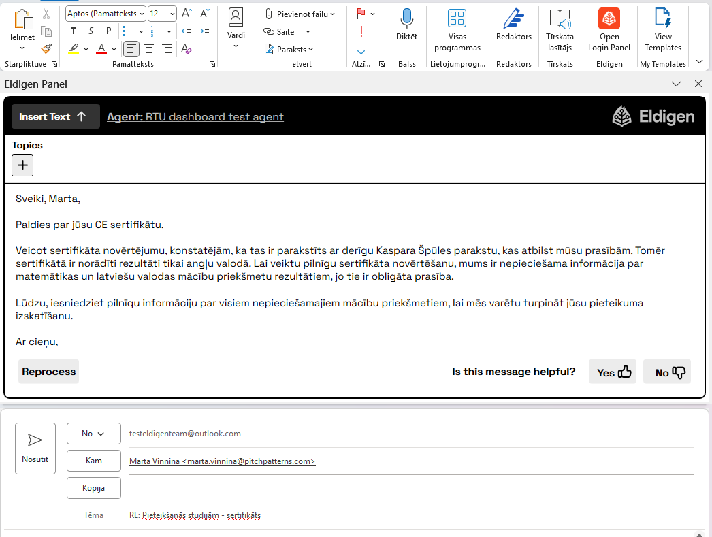Viewport: 712px width, 537px height.
Task: Click the Tēma subject field
Action: pos(411,515)
